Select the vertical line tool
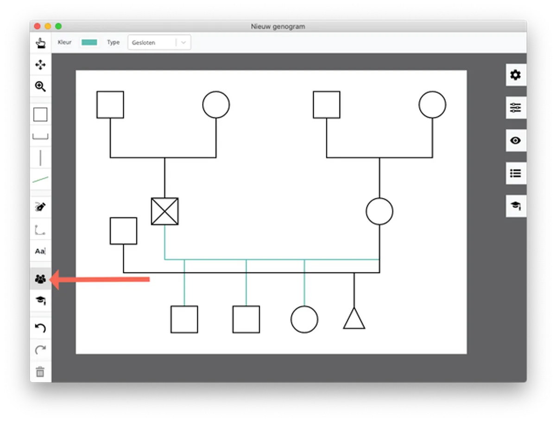This screenshot has height=421, width=556. tap(40, 158)
